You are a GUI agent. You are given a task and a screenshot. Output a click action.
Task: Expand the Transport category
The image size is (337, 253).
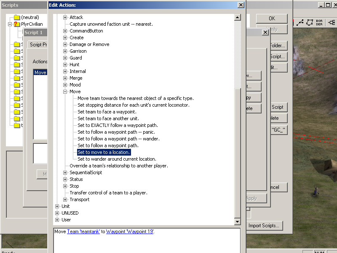65,199
